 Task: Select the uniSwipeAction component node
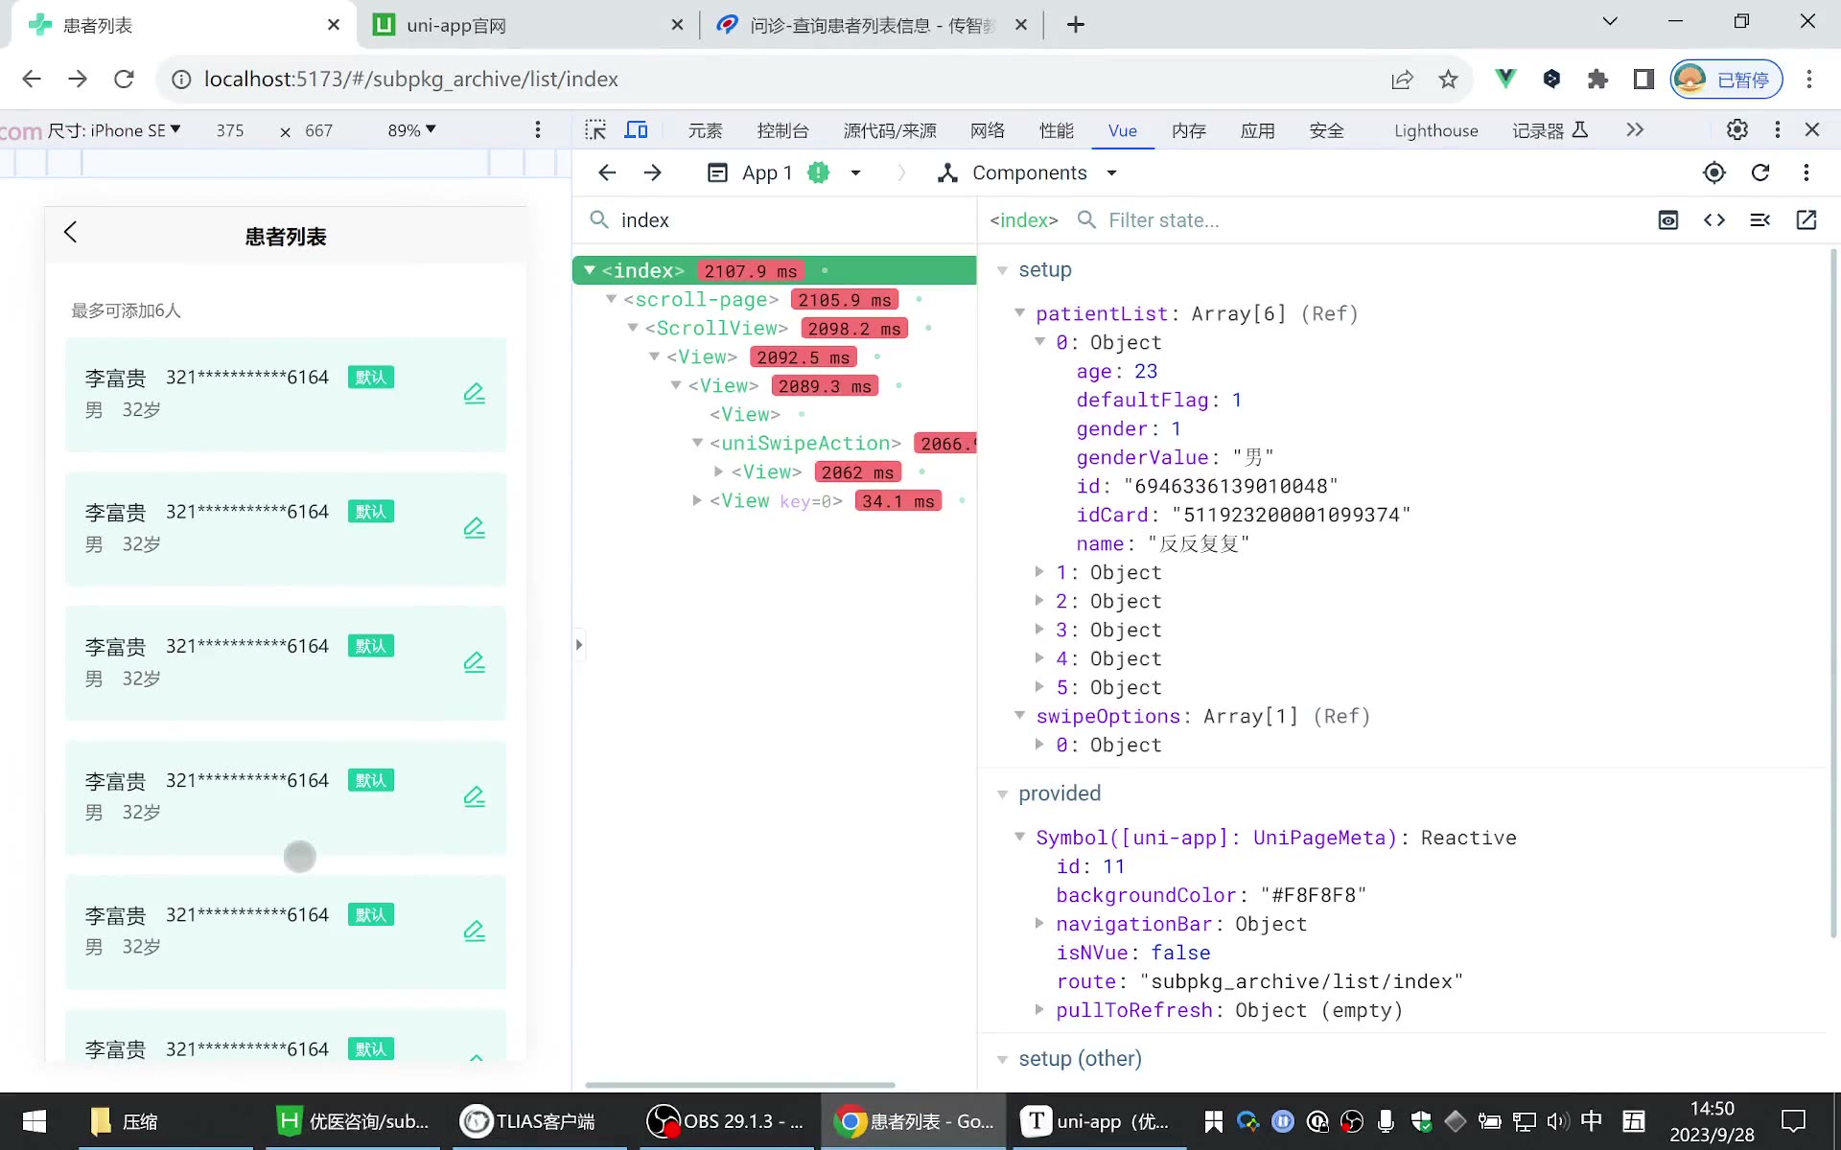[x=804, y=444]
